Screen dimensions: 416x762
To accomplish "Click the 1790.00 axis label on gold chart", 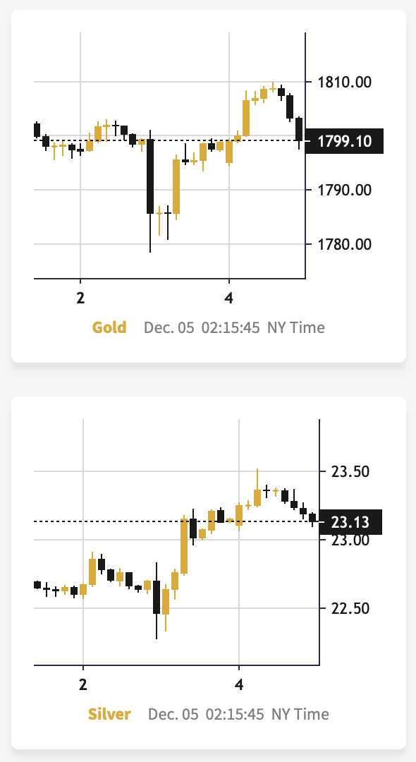I will tap(345, 190).
